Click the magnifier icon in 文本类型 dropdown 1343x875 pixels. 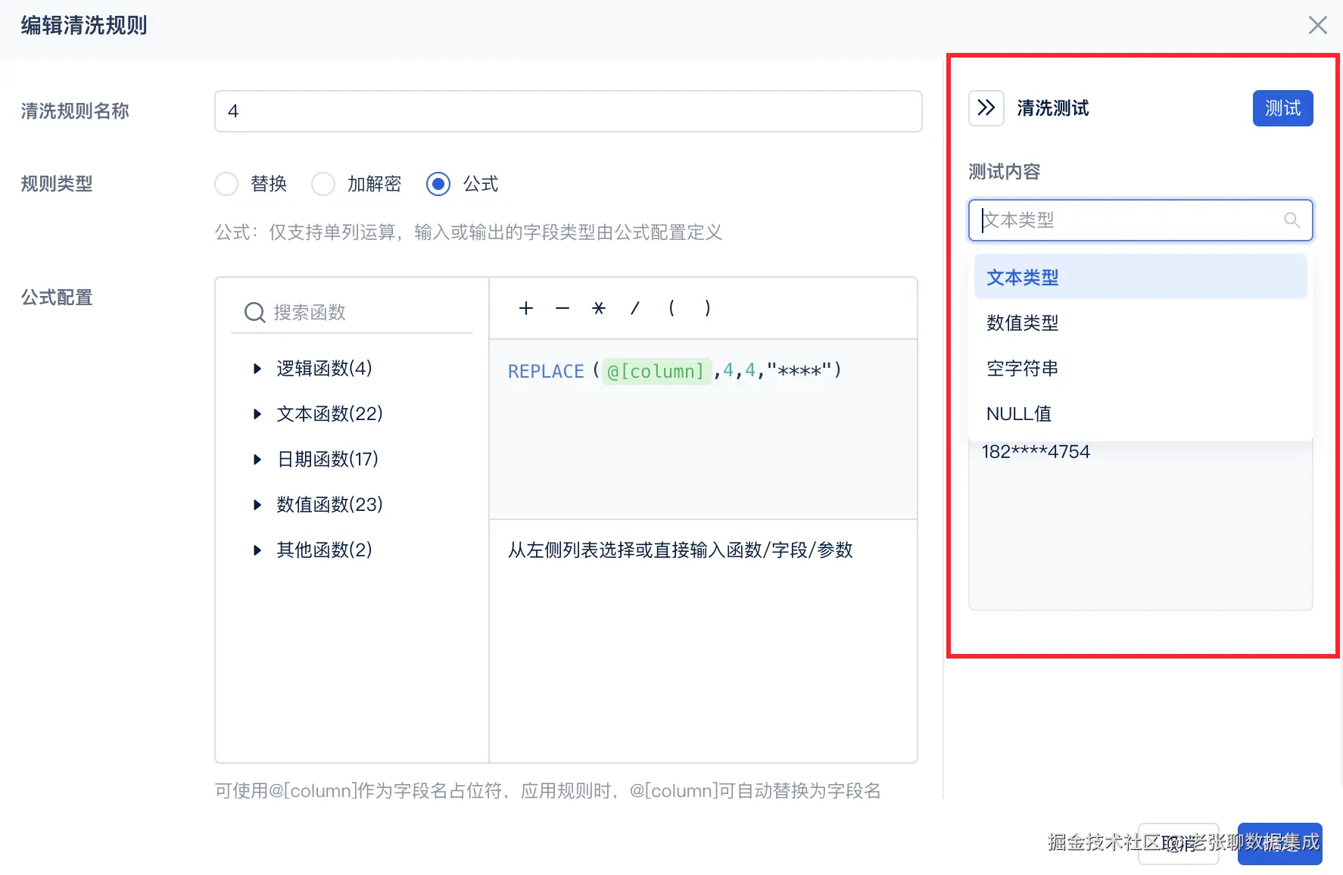(1292, 220)
